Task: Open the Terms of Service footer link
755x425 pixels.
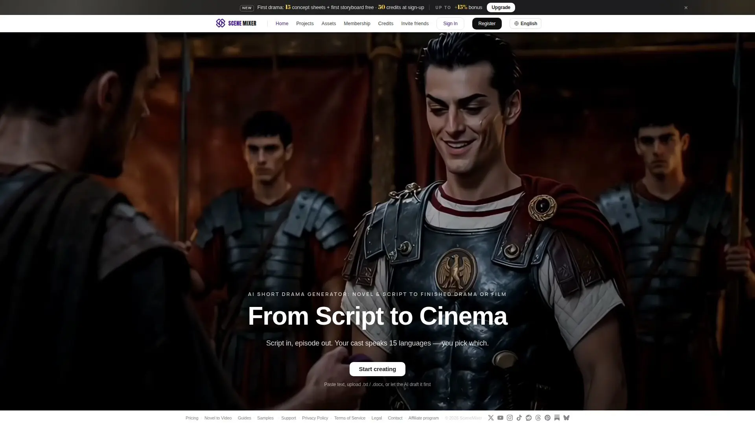Action: (x=350, y=418)
